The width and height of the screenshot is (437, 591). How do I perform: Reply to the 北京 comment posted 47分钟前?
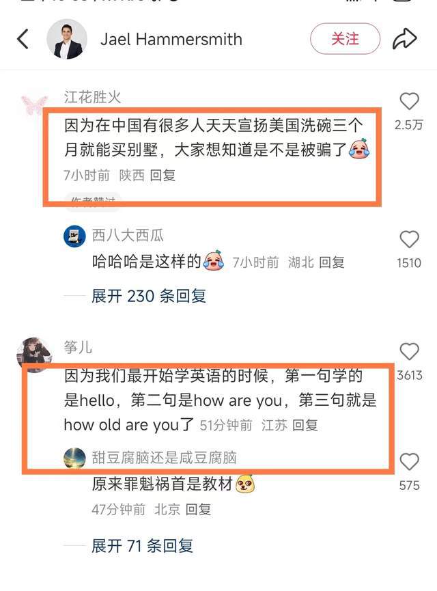click(x=198, y=510)
